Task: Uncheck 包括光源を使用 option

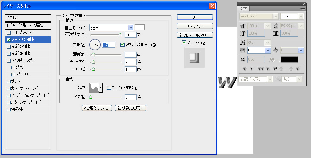Action: 123,45
